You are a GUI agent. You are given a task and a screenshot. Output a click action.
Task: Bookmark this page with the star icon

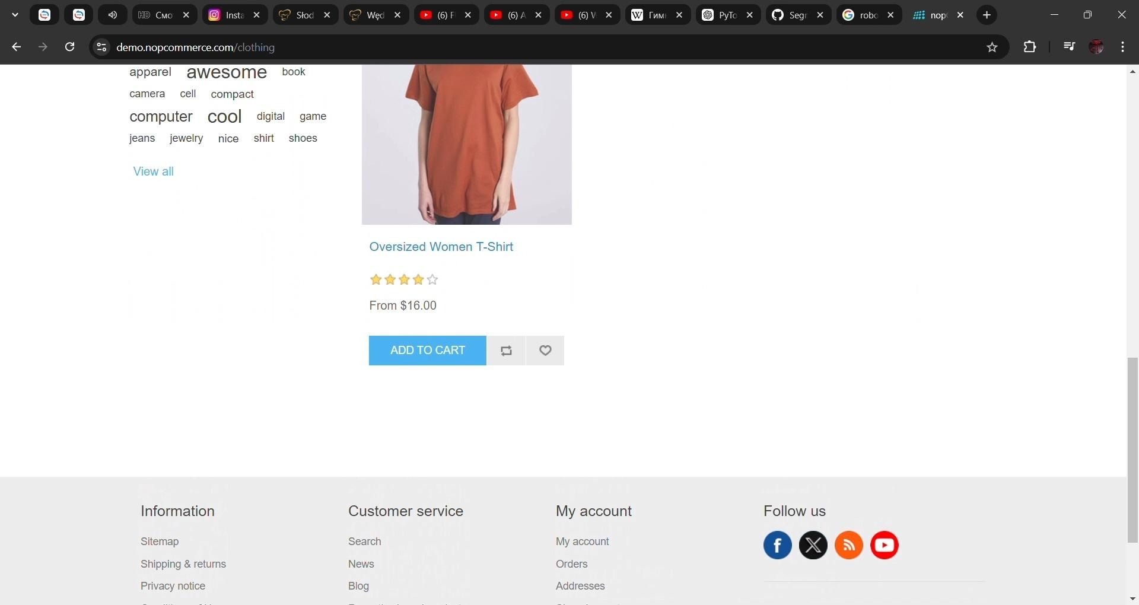[x=992, y=47]
